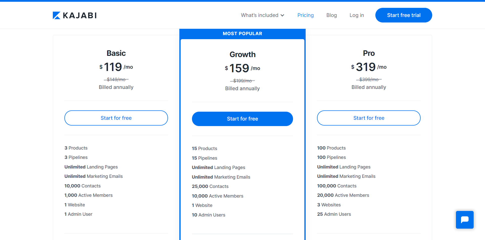
Task: Click 'Billed annually' under the Growth price
Action: tap(243, 88)
